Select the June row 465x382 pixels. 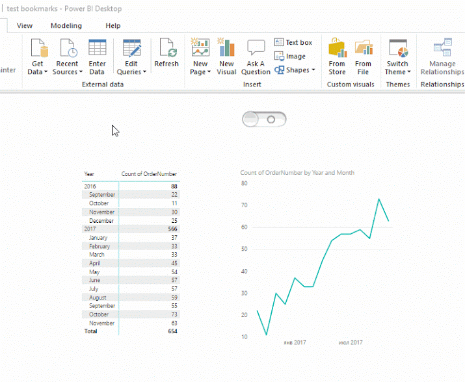131,280
